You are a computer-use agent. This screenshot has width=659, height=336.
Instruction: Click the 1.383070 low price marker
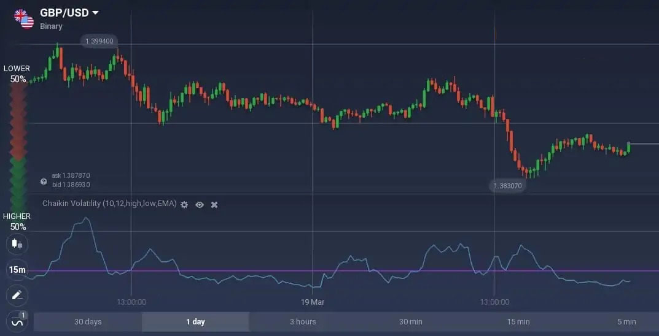click(x=507, y=185)
